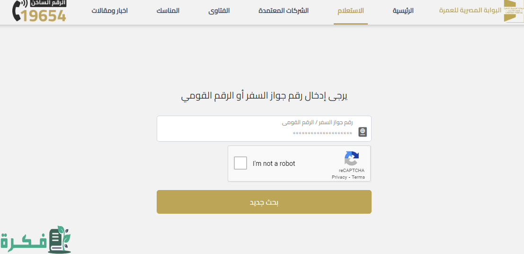Open the الشركات المعتمدة menu item
The image size is (524, 254).
coord(284,11)
